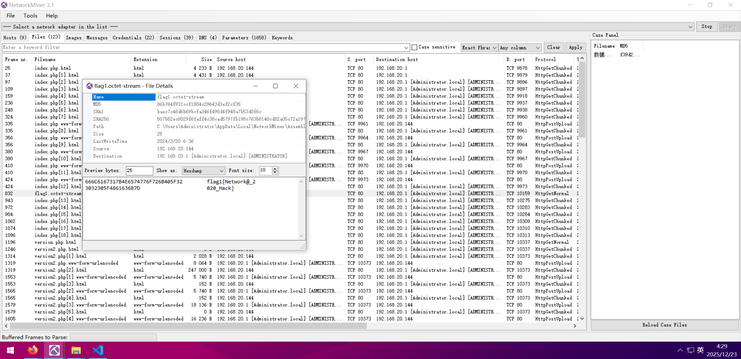This screenshot has width=741, height=359.
Task: Click the keyword filter input field
Action: coord(203,47)
